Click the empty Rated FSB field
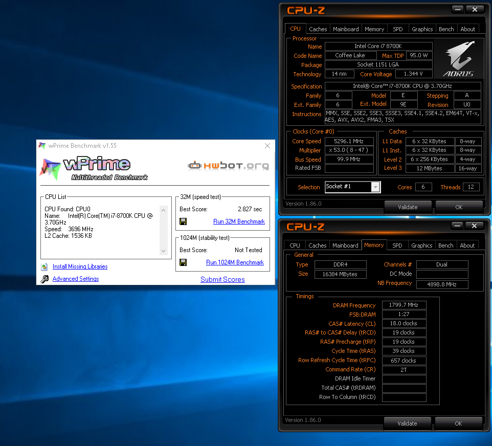The height and width of the screenshot is (446, 492). click(349, 169)
